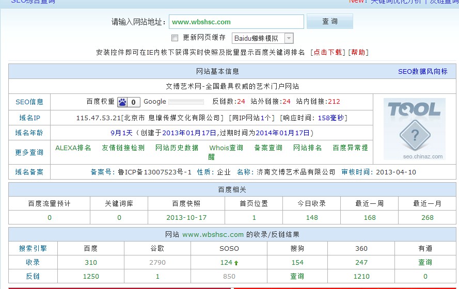Click the 审核时间 2013-04-10 value

pos(396,172)
